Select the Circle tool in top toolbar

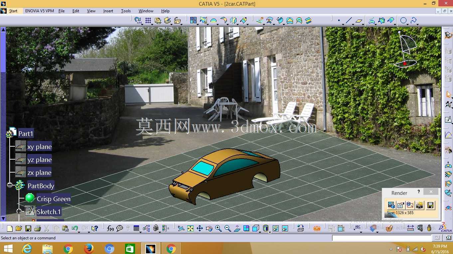coord(403,21)
